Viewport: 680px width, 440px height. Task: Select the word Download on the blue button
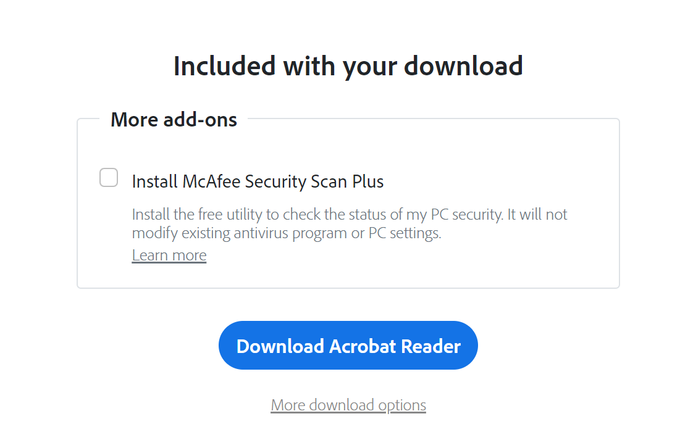[280, 346]
